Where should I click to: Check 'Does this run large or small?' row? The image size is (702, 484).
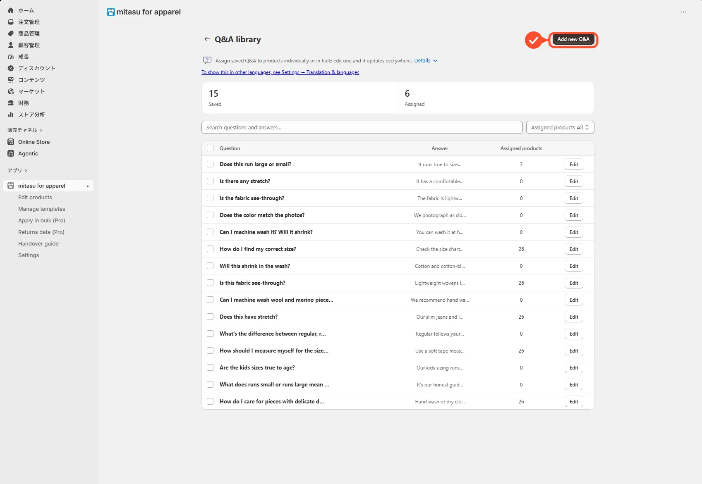[210, 164]
